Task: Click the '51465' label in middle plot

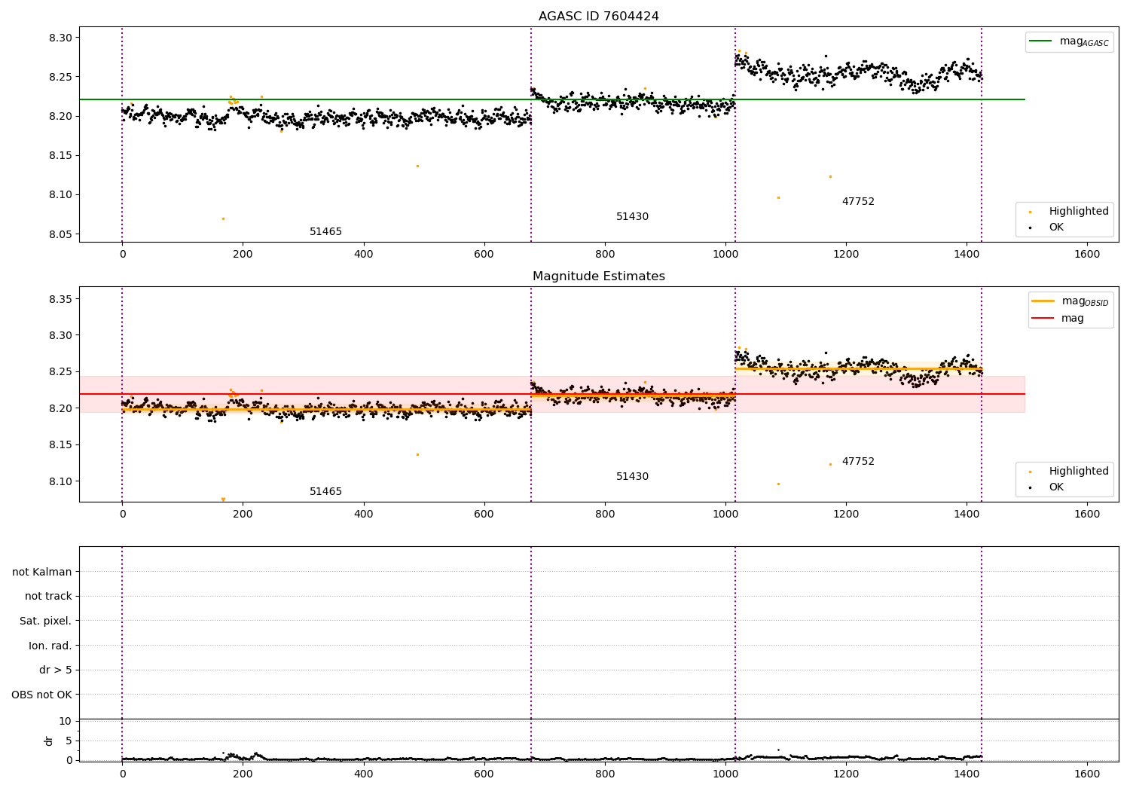Action: [x=325, y=492]
